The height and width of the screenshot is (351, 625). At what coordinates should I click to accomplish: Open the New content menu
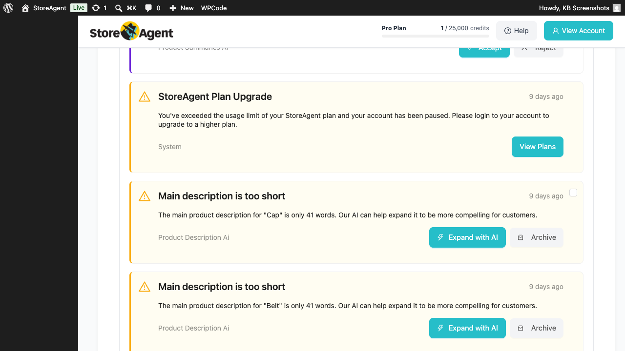(181, 8)
